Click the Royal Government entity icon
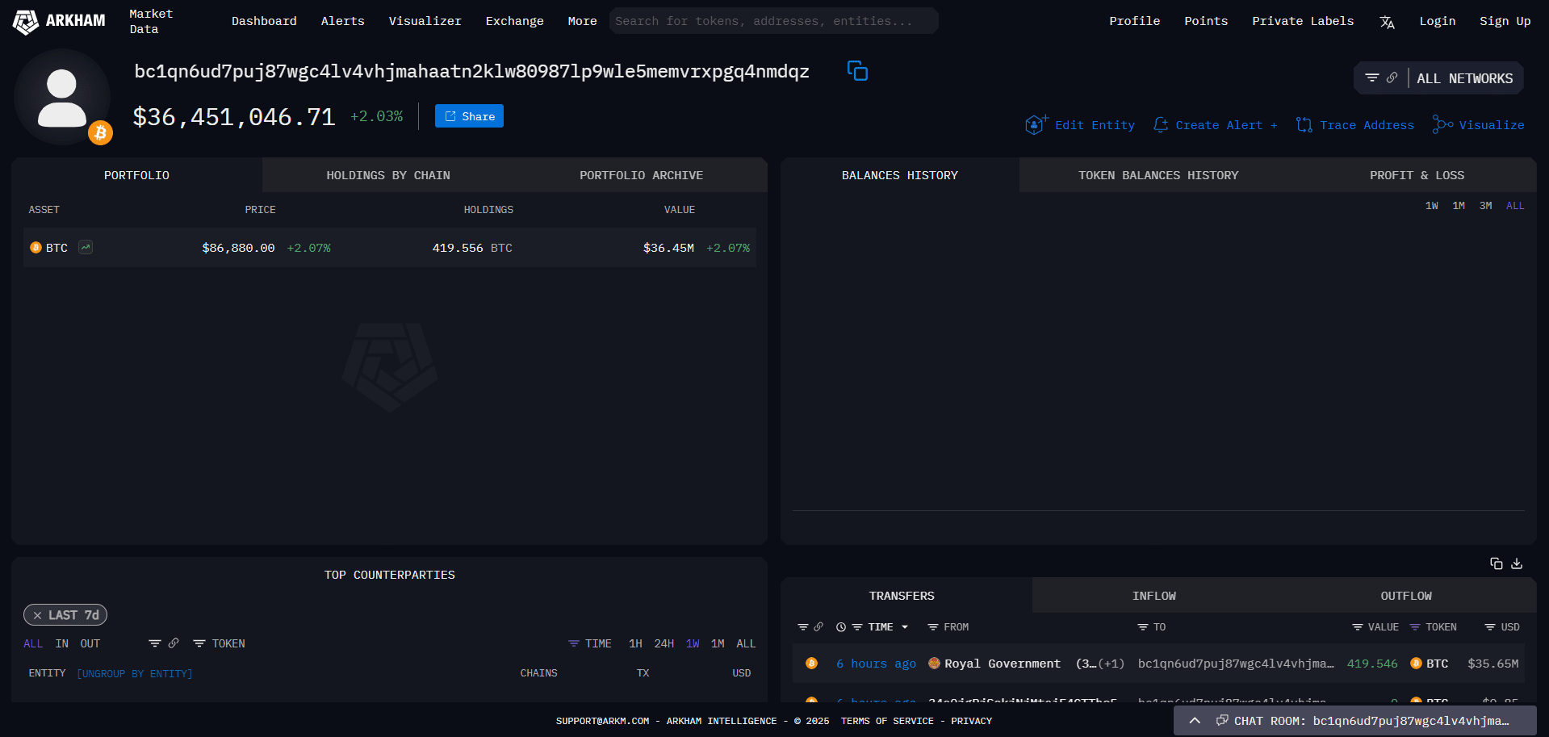This screenshot has height=737, width=1549. (934, 664)
